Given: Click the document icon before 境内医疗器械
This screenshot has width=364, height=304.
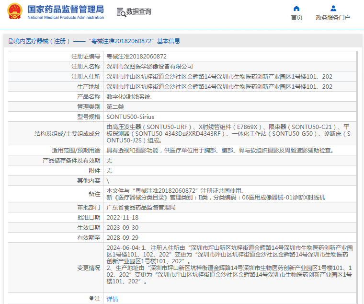Looking at the screenshot, I should point(11,41).
